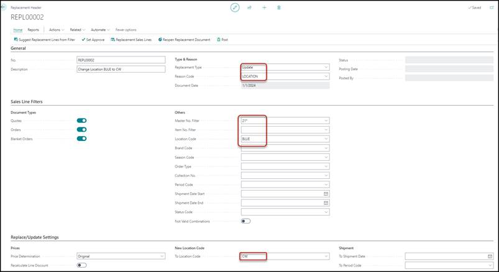
Task: Select the Reports tab
Action: (33, 30)
